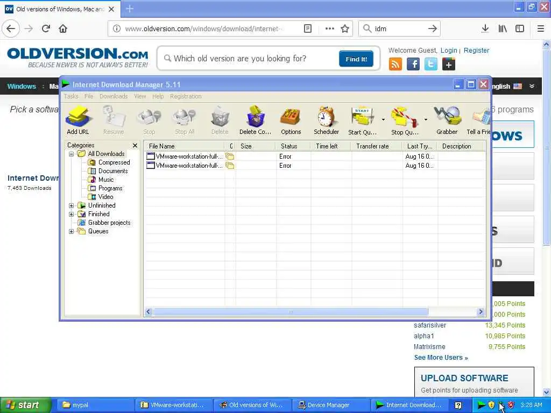The image size is (551, 413).
Task: Select the Video category
Action: tap(101, 197)
